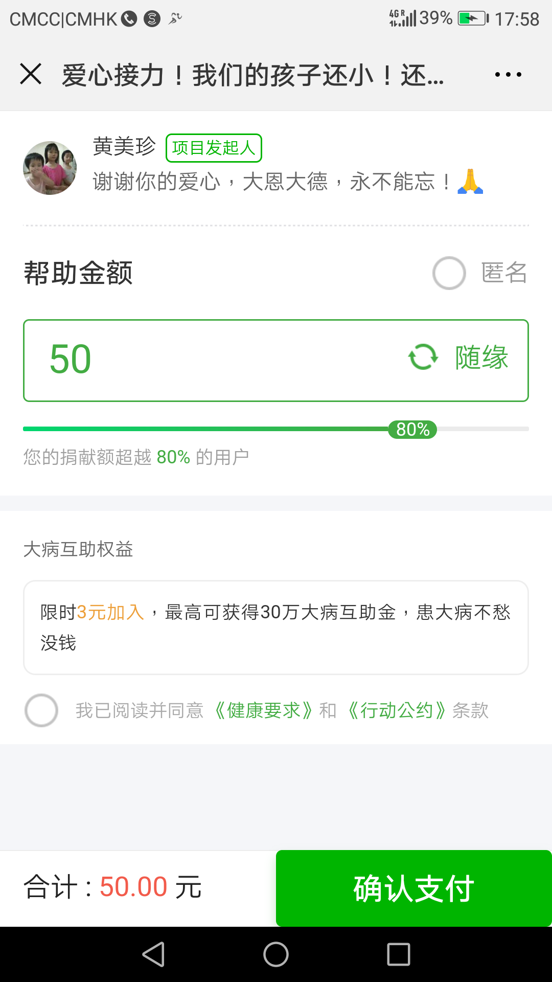
Task: Tap the praying hands emoji
Action: click(470, 182)
